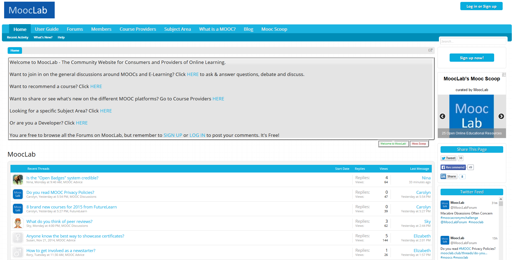Sort threads by Views column header

pos(384,169)
